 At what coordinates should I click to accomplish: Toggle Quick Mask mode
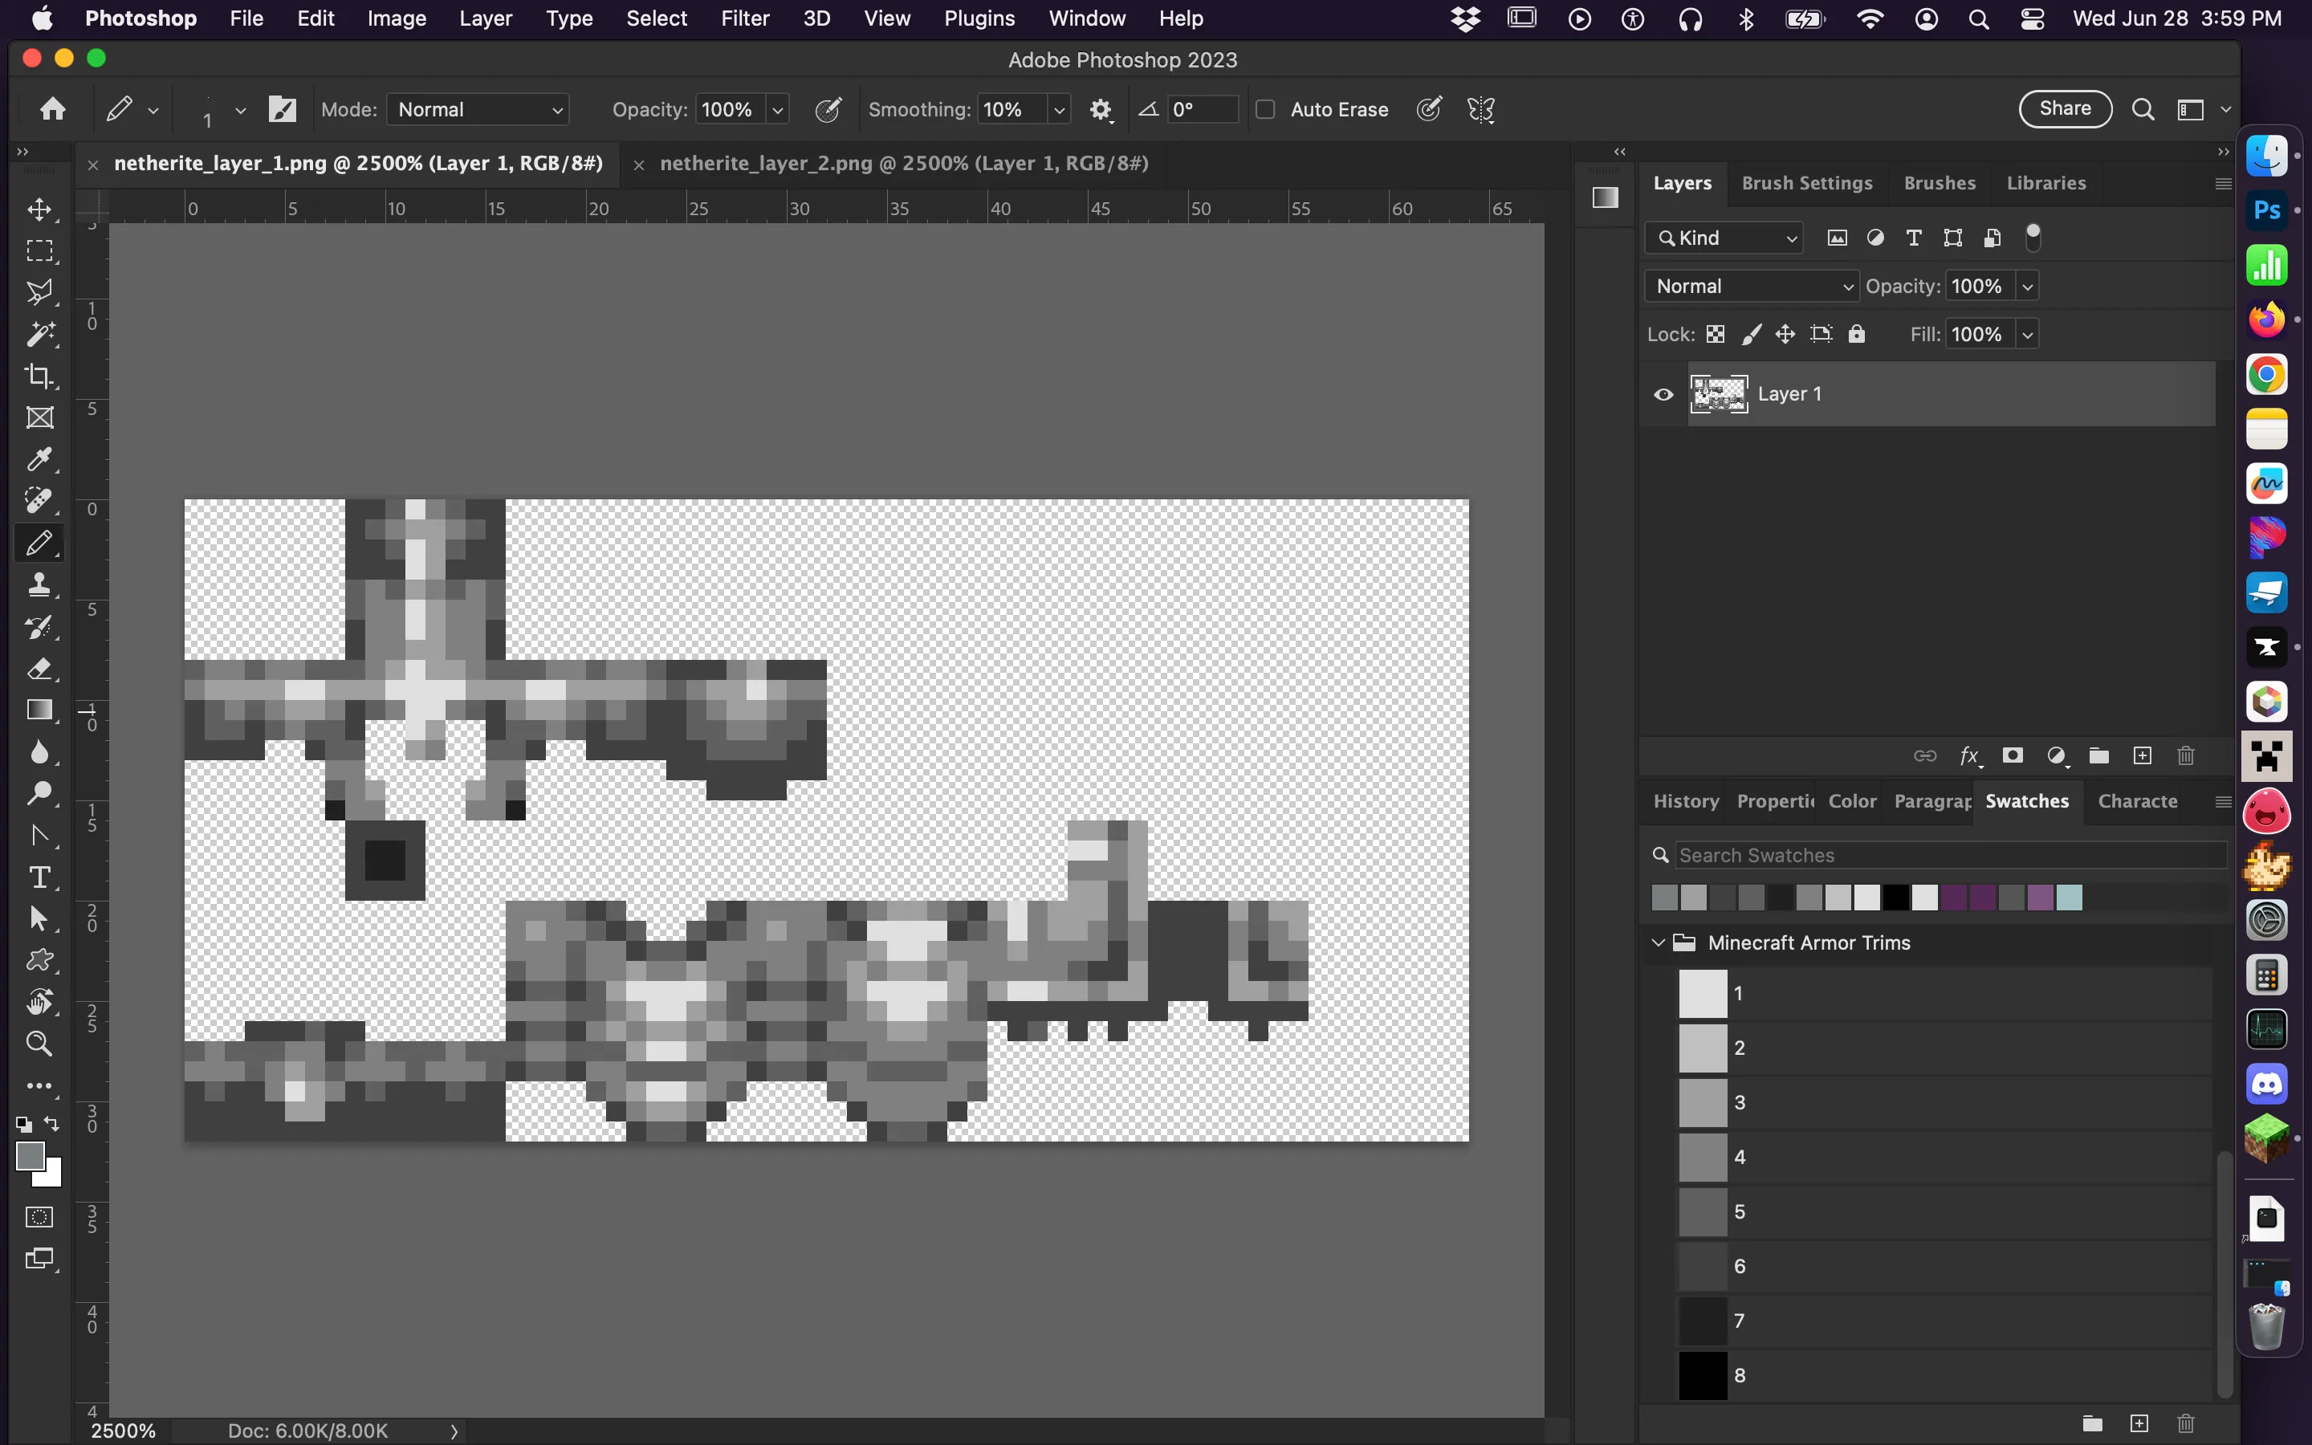pyautogui.click(x=39, y=1216)
